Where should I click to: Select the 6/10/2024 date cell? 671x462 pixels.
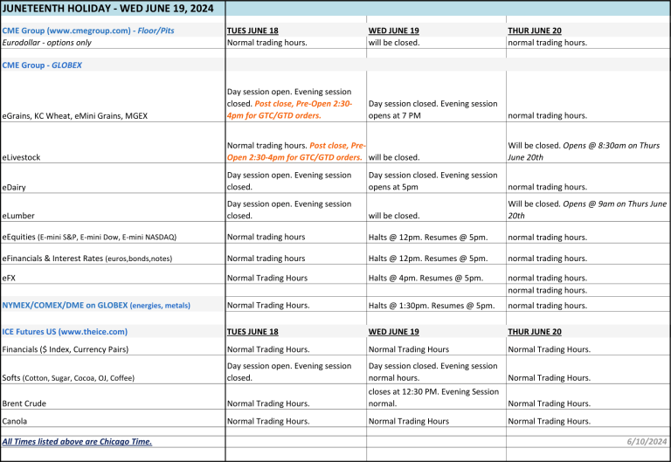647,442
